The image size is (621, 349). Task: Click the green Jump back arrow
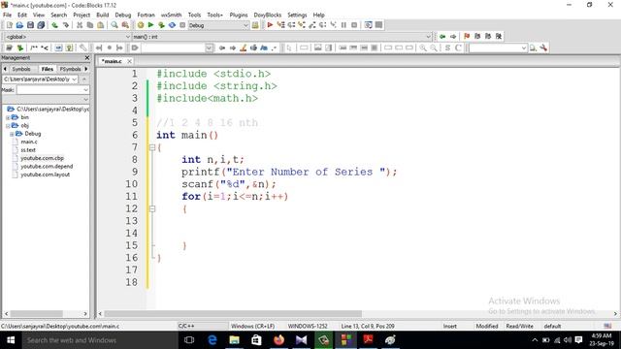[x=442, y=37]
